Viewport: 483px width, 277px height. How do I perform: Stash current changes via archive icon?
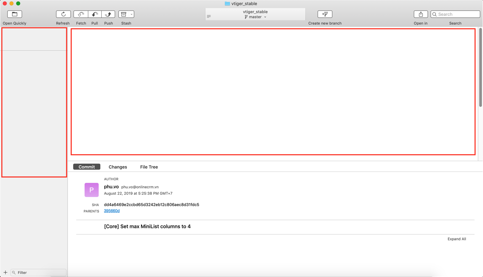pos(124,14)
